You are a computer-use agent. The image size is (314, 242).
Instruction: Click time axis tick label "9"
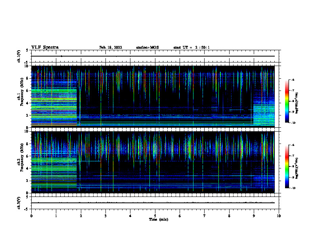click(x=254, y=216)
